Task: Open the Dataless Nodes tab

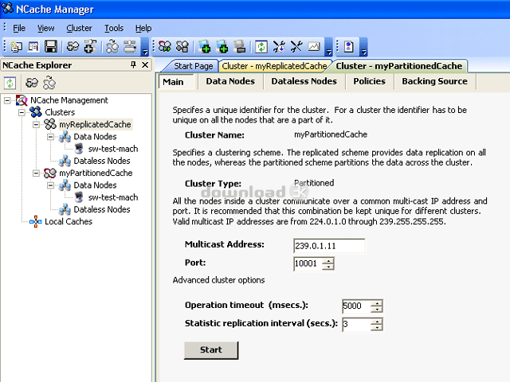Action: (x=304, y=81)
